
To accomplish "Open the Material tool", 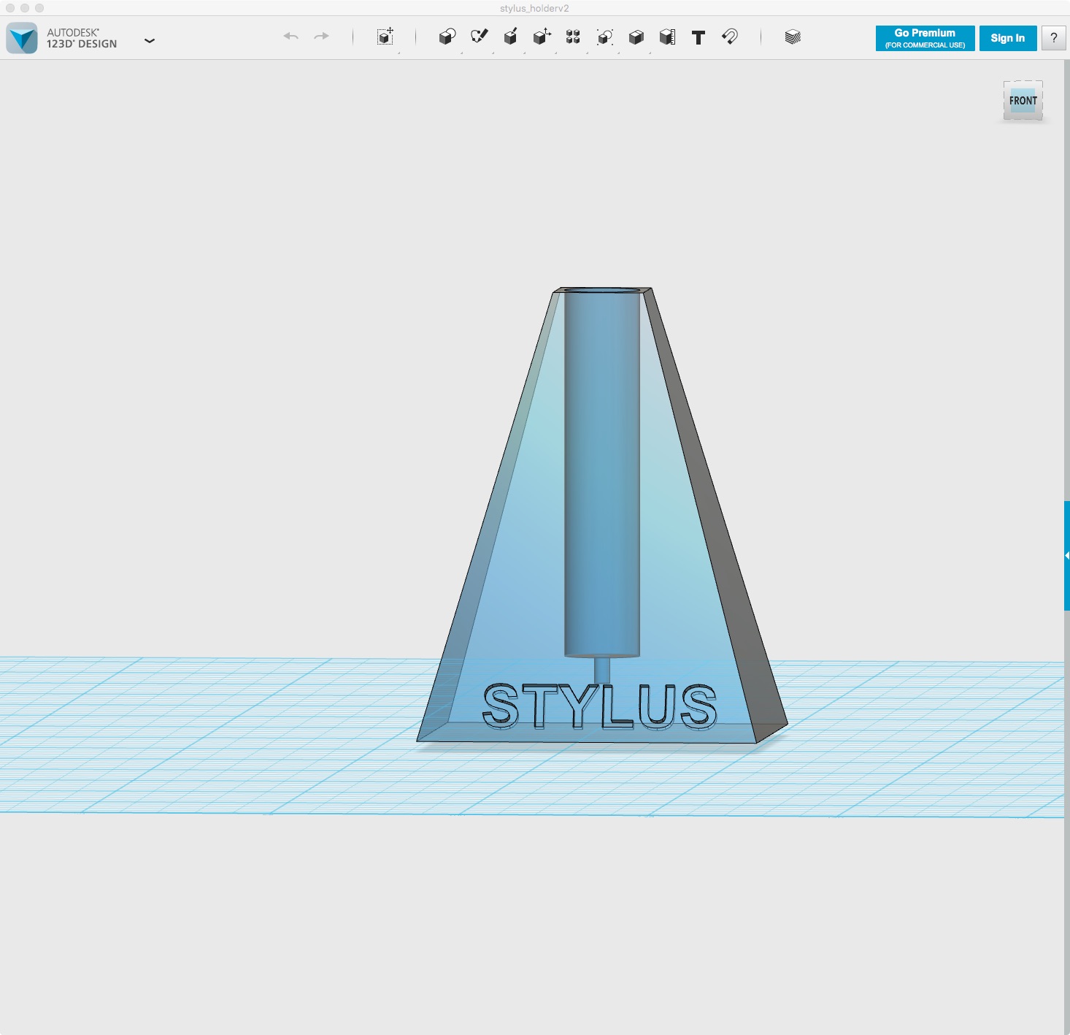I will pos(793,37).
